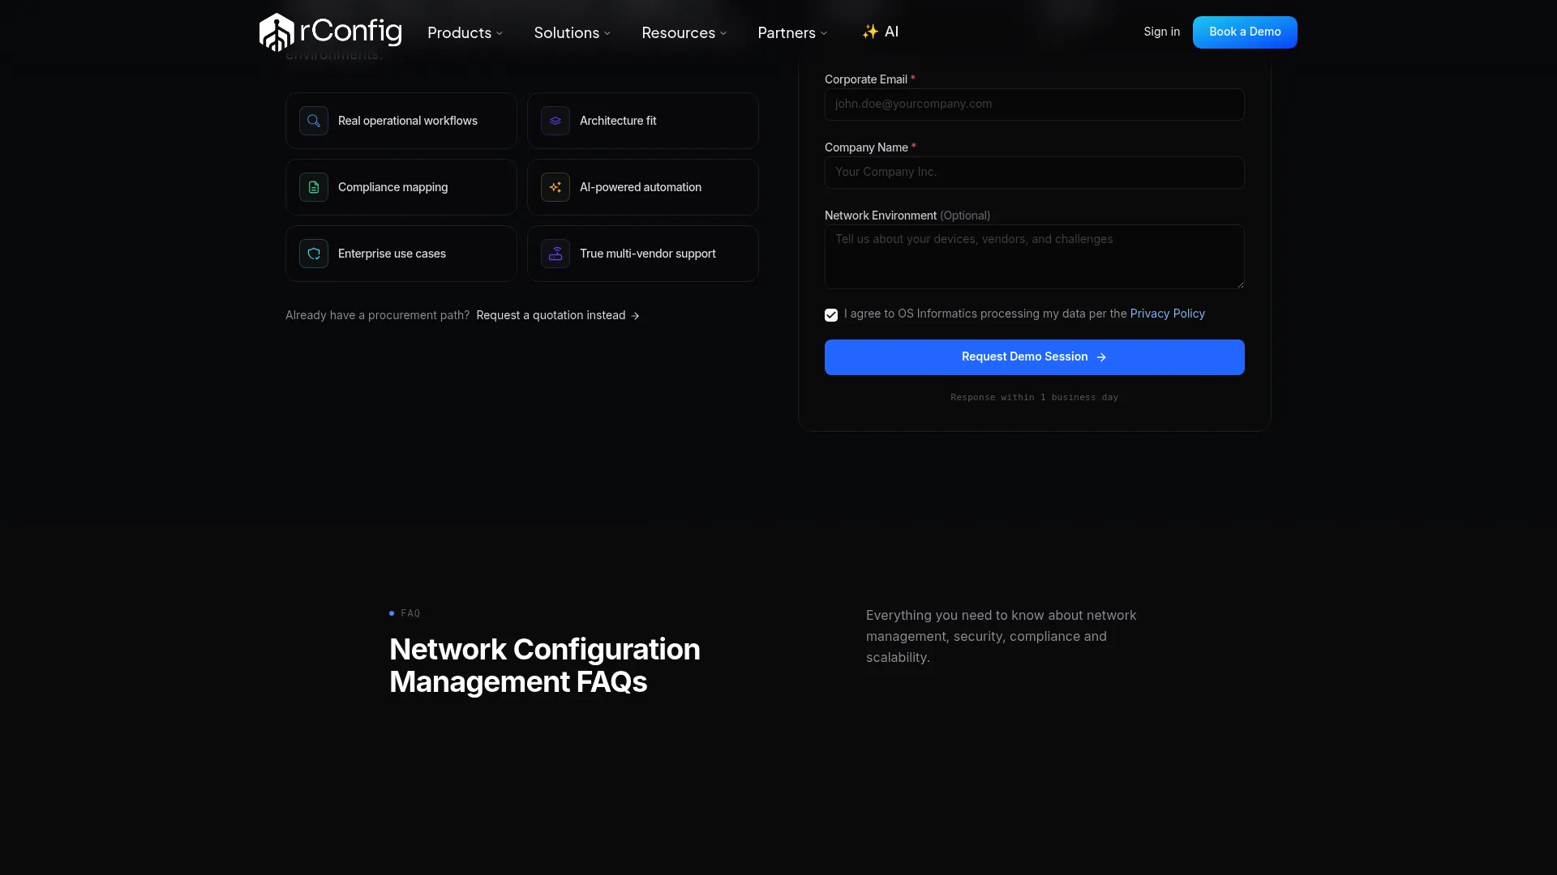Open the Resources menu

point(684,32)
